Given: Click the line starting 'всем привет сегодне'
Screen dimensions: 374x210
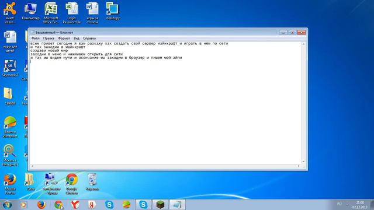Looking at the screenshot, I should (x=129, y=44).
